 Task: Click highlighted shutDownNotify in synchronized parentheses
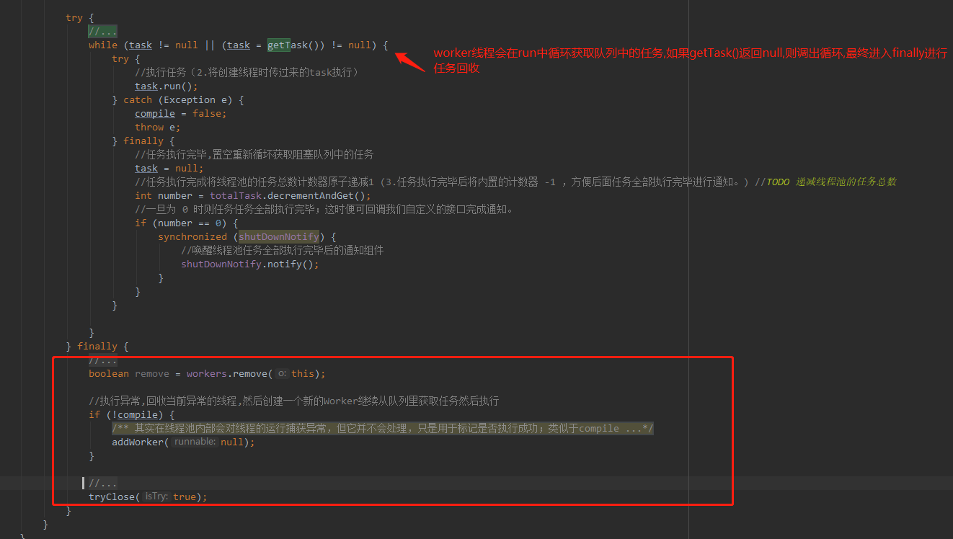[x=279, y=236]
